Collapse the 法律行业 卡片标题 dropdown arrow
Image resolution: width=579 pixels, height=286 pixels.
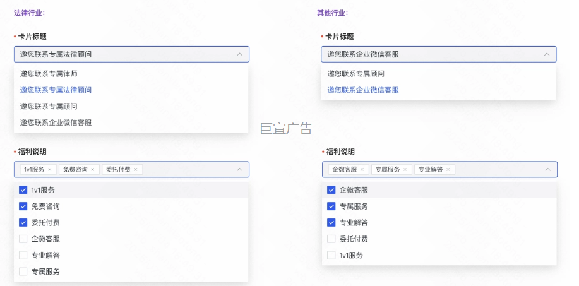click(240, 54)
